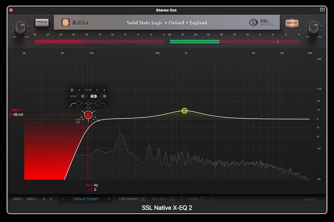This screenshot has height=222, width=334.
Task: Set band to both channels stereo icon
Action: point(94,97)
